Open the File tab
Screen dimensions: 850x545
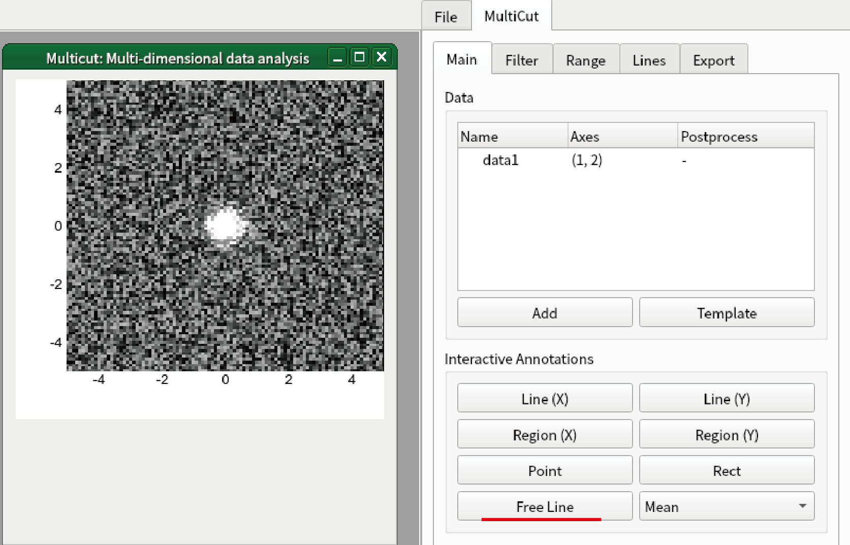click(x=446, y=17)
